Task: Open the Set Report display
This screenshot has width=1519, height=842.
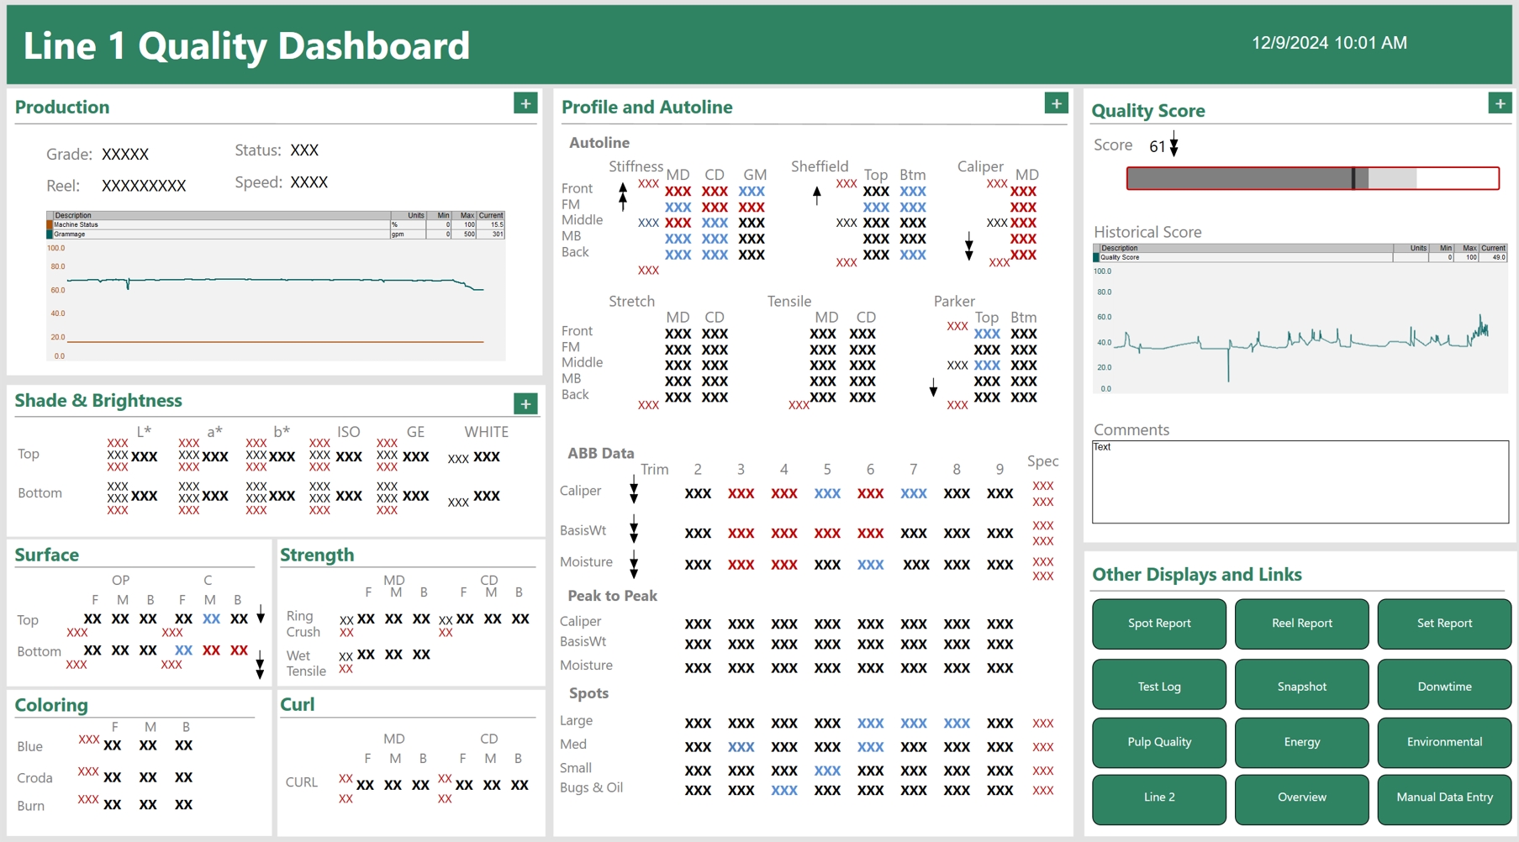Action: click(1444, 624)
